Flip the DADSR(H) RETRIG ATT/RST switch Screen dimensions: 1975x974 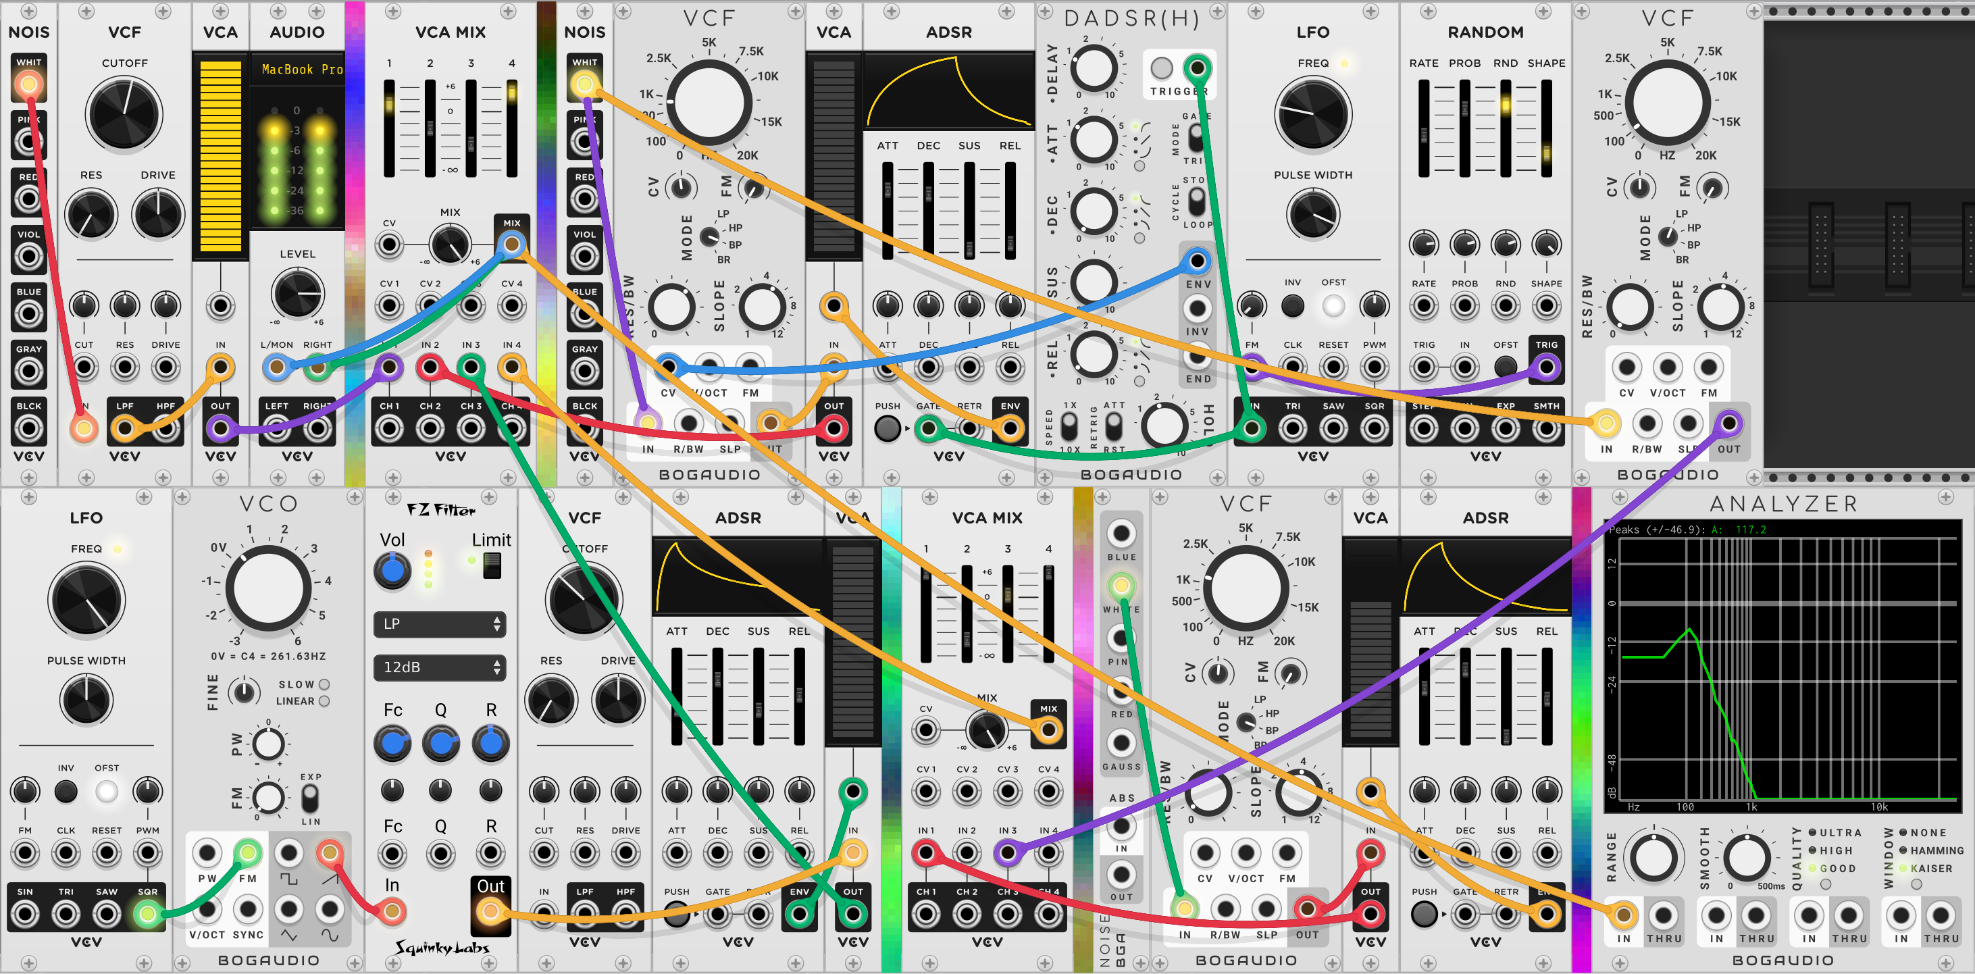(1114, 425)
